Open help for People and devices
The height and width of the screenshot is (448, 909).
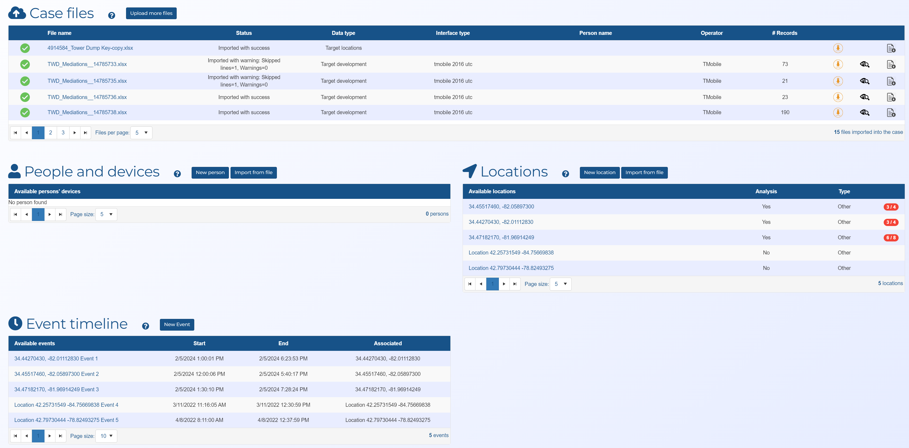177,174
